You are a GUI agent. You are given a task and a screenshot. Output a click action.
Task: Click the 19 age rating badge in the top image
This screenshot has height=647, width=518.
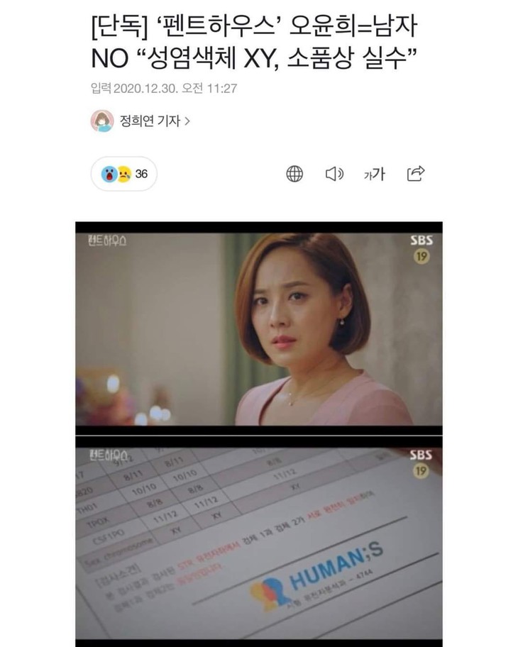[x=421, y=257]
